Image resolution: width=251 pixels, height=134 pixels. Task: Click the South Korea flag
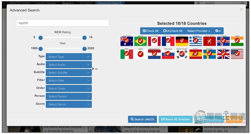point(182,54)
